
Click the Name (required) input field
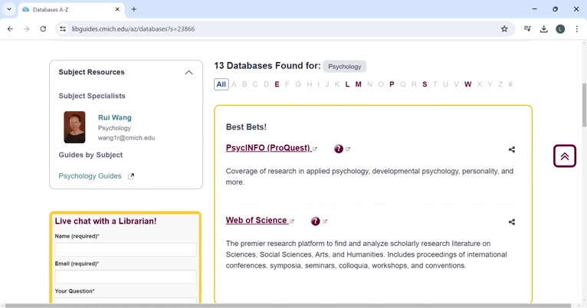pyautogui.click(x=126, y=249)
